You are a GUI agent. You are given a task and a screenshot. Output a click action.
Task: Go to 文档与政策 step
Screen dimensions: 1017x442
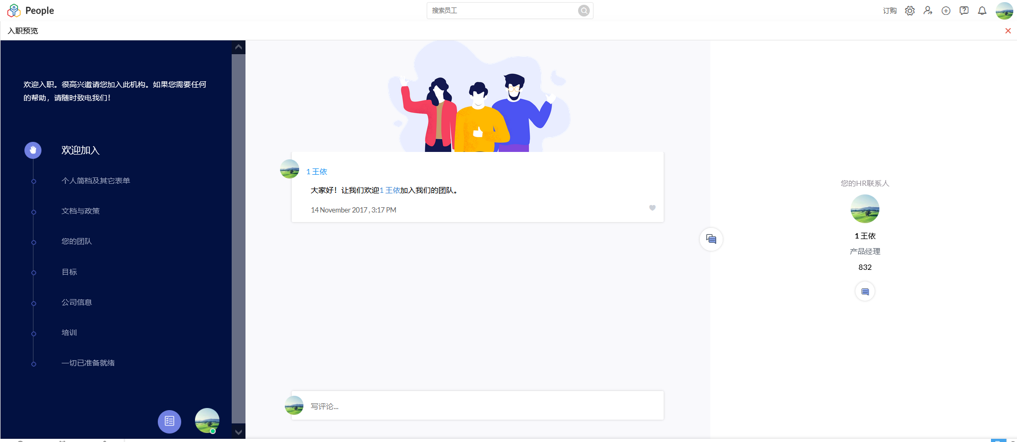click(80, 211)
